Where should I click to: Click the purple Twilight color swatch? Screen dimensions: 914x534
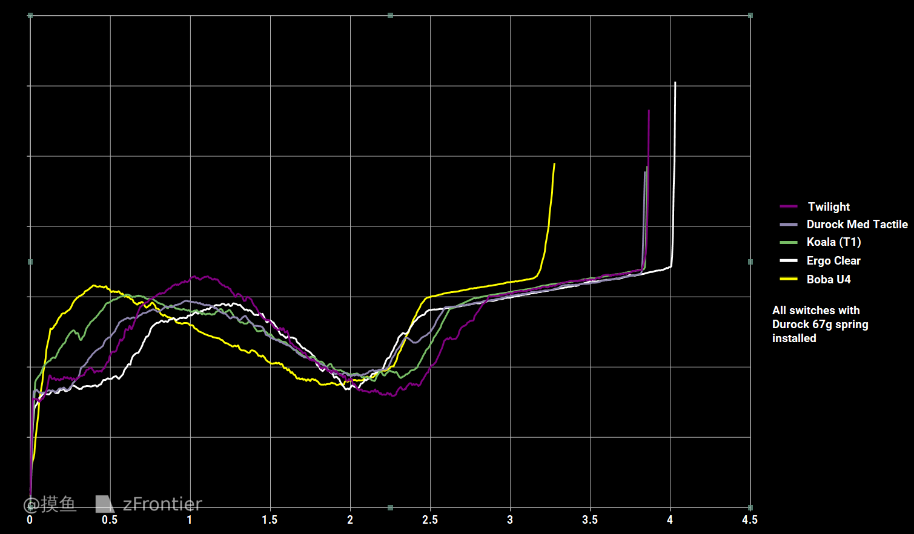(789, 207)
